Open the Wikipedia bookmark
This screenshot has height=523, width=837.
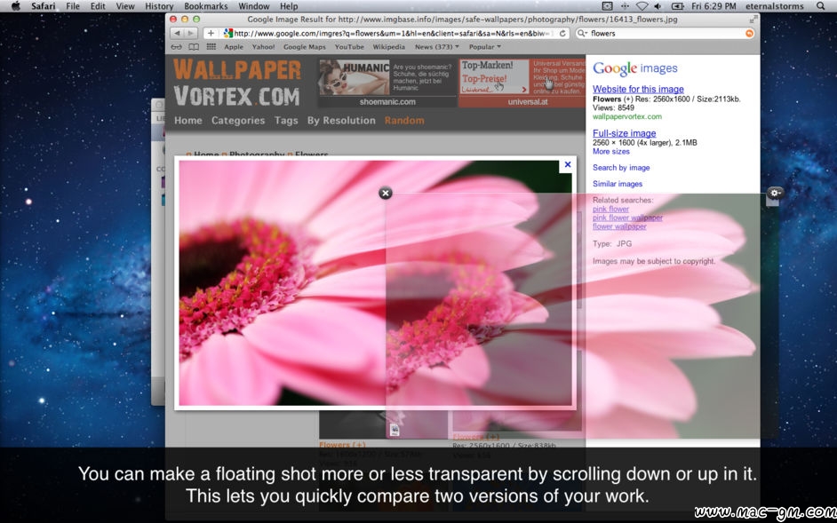pyautogui.click(x=389, y=47)
